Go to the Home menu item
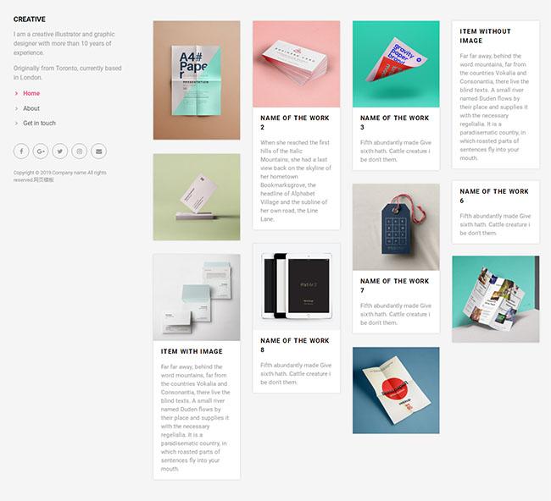This screenshot has height=501, width=551. tap(31, 93)
